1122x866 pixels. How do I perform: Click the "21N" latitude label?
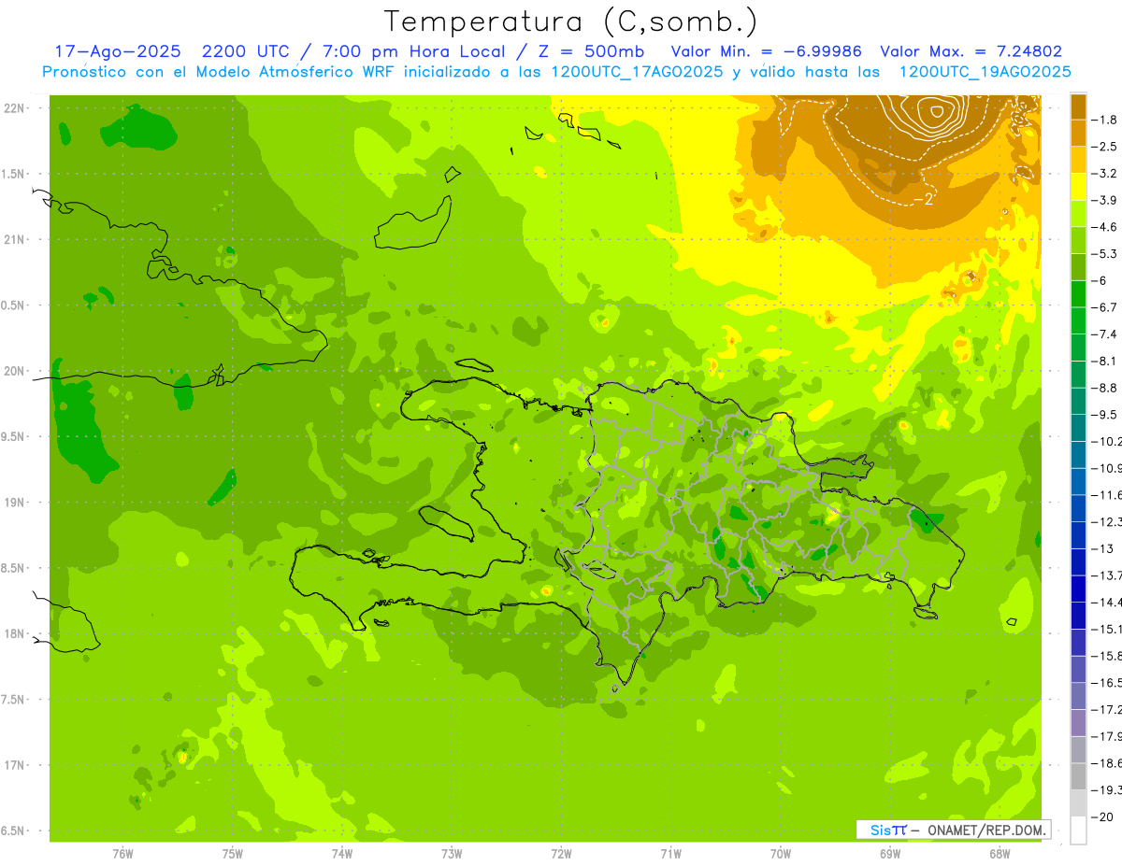point(13,240)
